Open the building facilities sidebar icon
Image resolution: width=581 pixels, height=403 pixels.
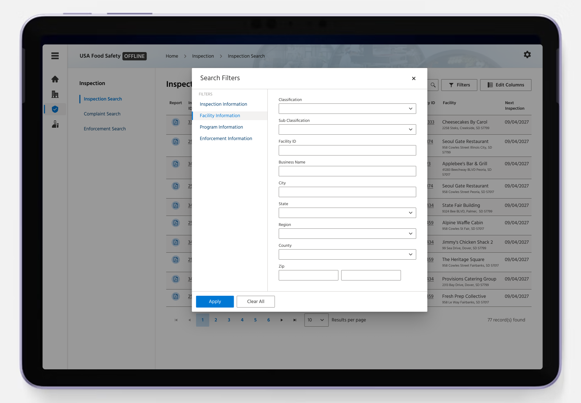55,94
